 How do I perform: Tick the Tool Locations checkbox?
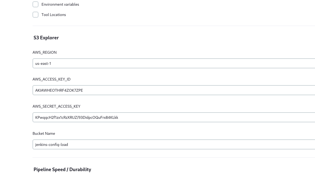[x=35, y=15]
